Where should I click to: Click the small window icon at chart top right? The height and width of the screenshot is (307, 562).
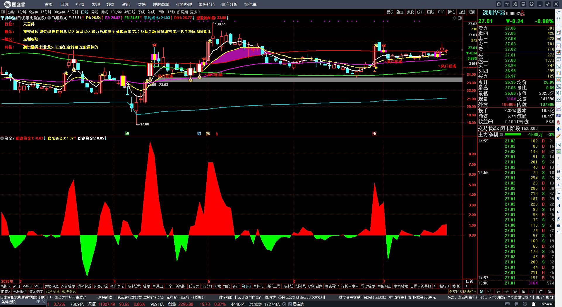[460, 18]
